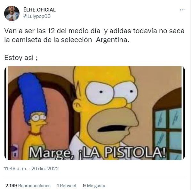Click the 'Estoy asi ;' text line
The image size is (192, 190).
21,58
